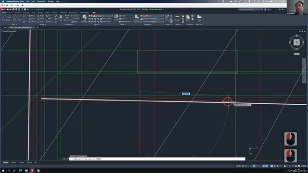Toggle snap mode in status bar
The image size is (308, 173).
point(246,166)
